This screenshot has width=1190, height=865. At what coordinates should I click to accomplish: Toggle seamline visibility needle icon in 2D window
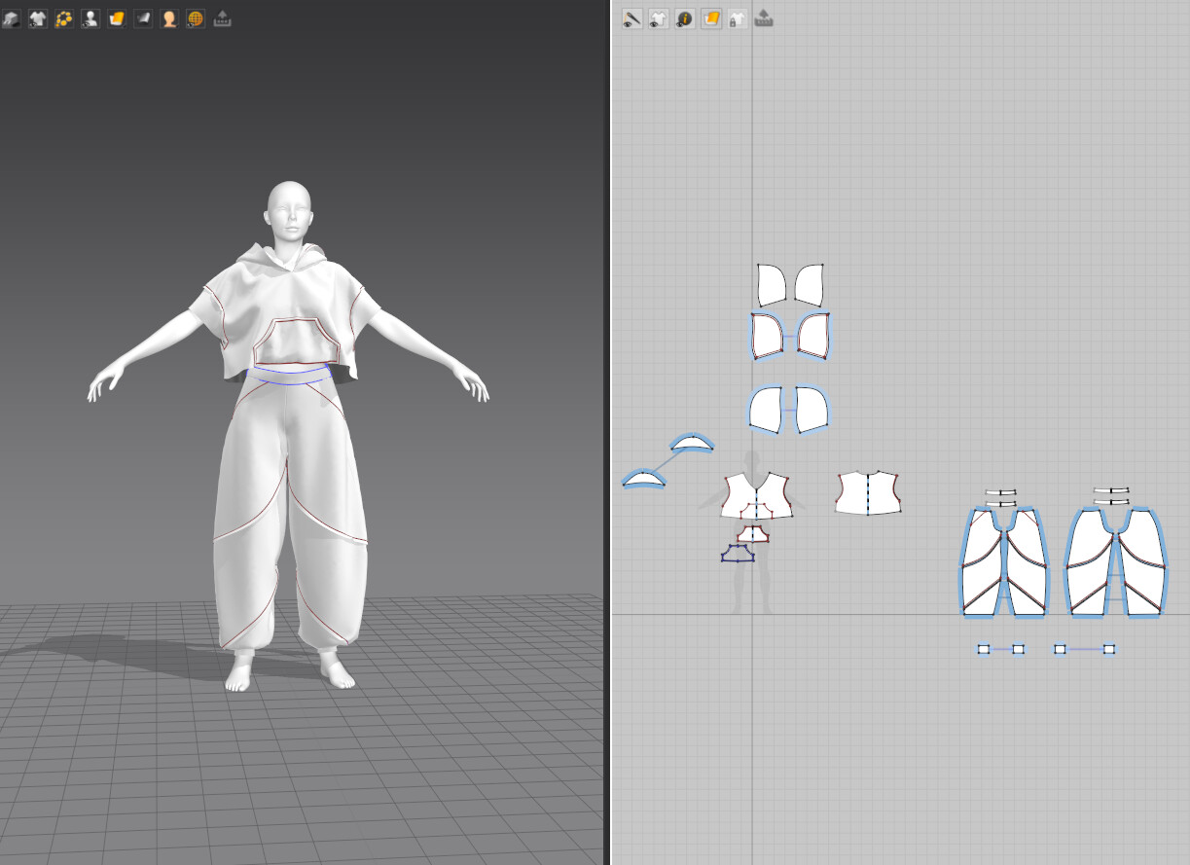coord(632,18)
